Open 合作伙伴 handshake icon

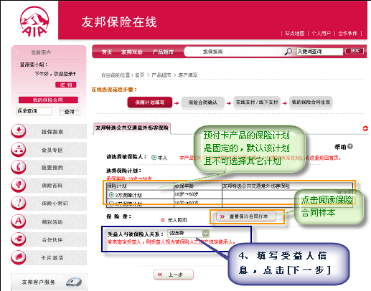19,239
